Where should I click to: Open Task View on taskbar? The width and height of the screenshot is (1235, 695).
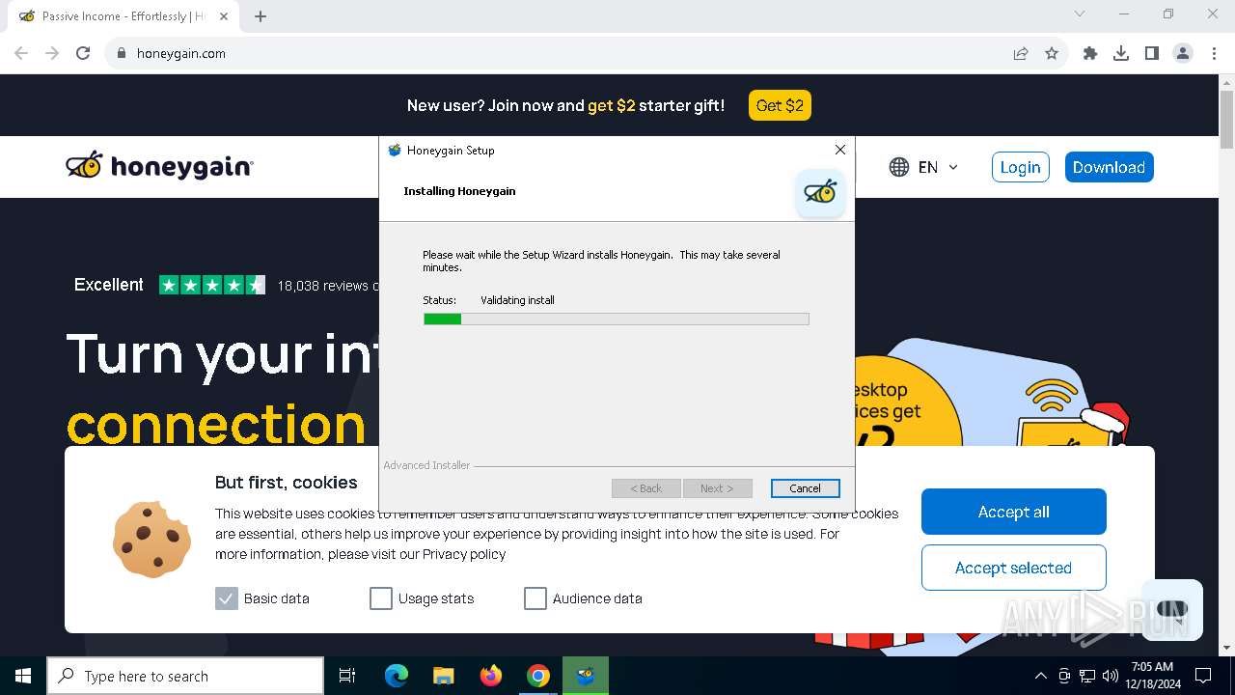(x=347, y=676)
